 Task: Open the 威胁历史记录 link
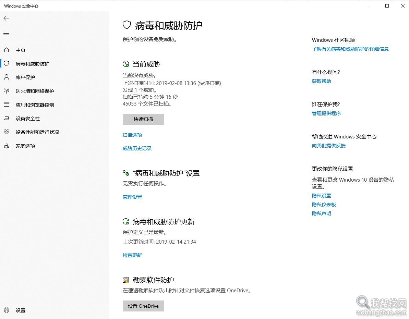click(137, 149)
